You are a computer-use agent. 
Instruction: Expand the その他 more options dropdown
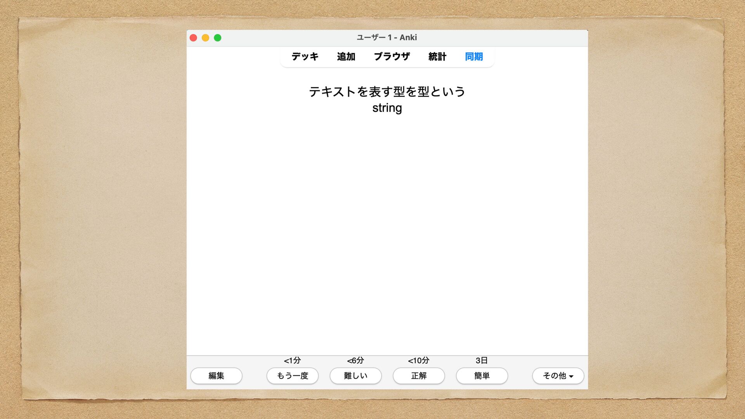pos(558,376)
